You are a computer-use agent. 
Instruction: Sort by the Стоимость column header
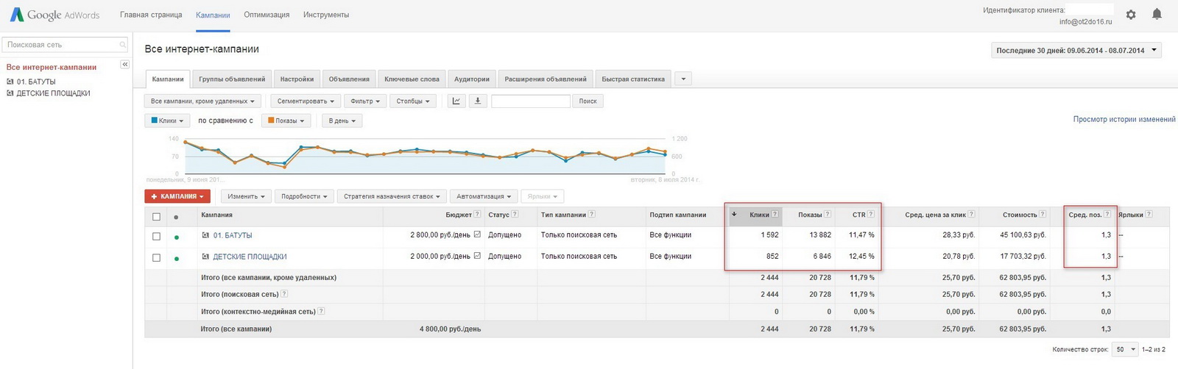[x=1019, y=215]
